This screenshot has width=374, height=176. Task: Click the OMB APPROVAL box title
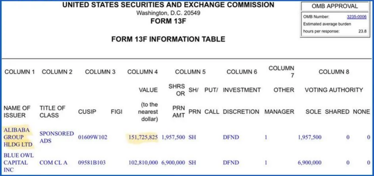pyautogui.click(x=334, y=6)
